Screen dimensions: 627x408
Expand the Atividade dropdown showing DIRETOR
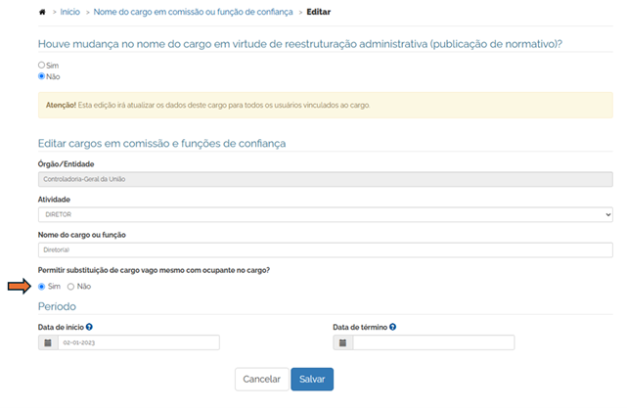click(325, 214)
